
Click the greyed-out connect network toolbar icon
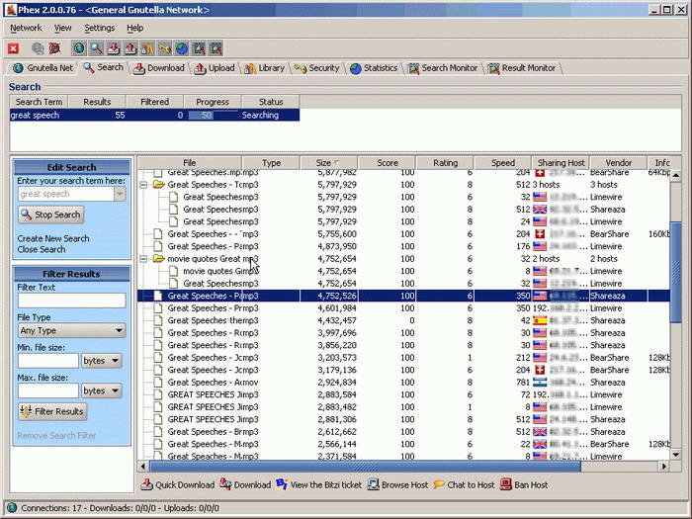point(38,48)
